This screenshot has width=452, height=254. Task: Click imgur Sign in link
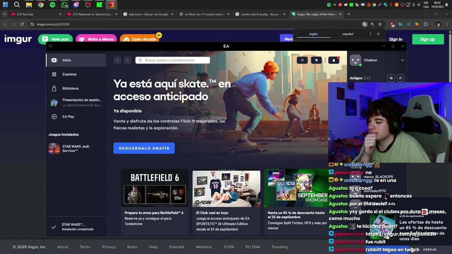pos(395,39)
